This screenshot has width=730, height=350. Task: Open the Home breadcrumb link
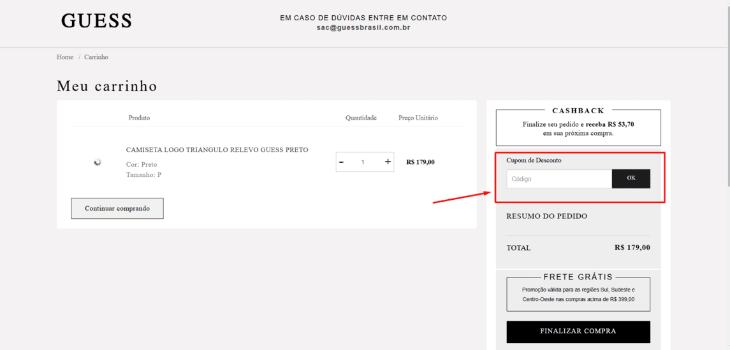tap(65, 57)
